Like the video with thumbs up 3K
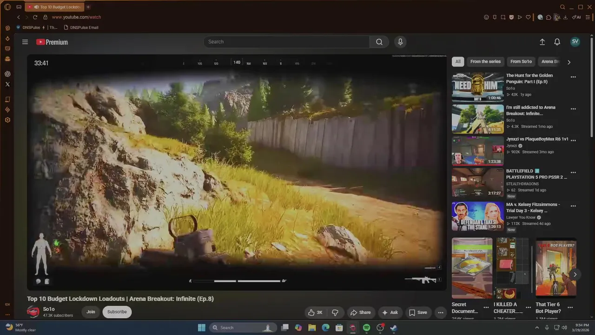 coord(315,312)
